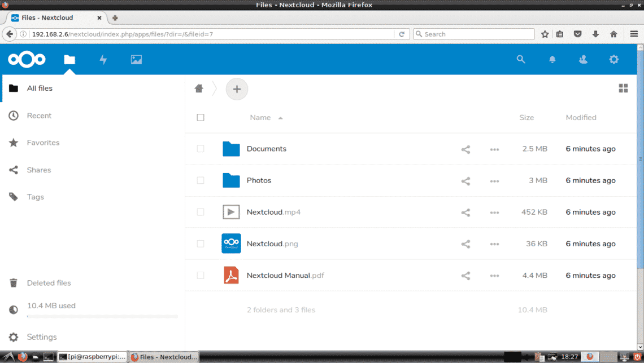Share the Documents folder
The height and width of the screenshot is (363, 644).
465,149
